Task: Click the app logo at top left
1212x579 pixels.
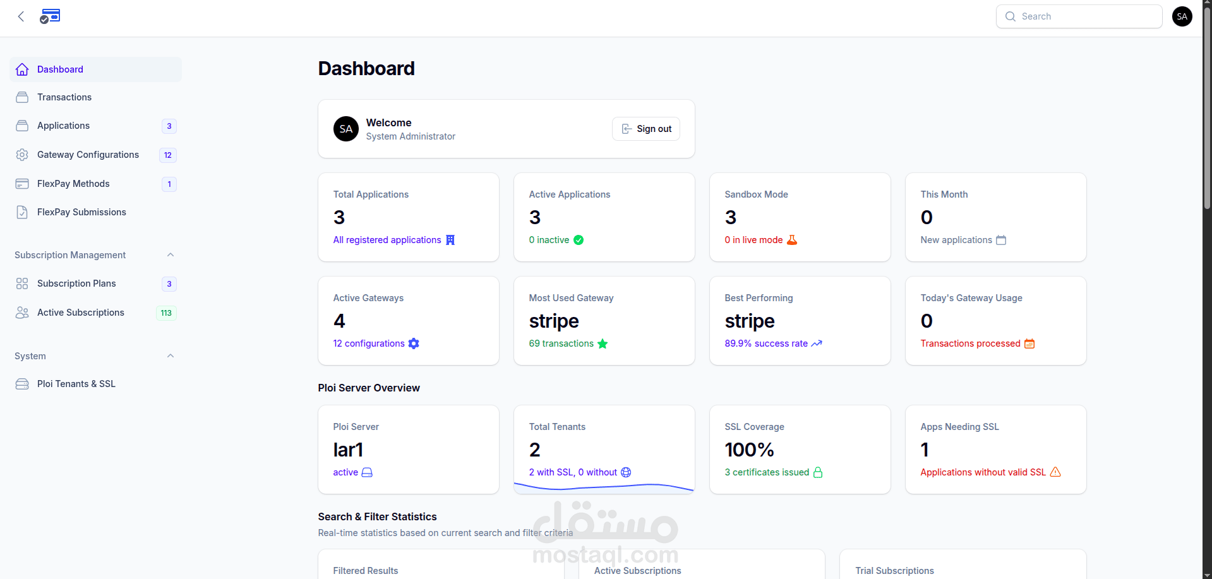Action: tap(50, 16)
